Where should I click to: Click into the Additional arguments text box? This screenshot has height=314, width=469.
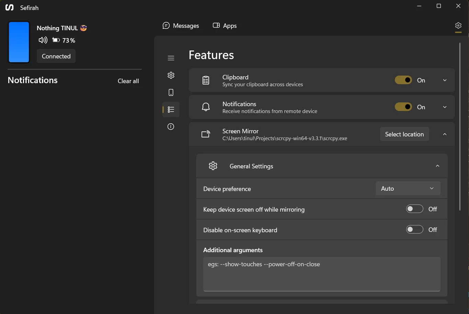[x=322, y=274]
